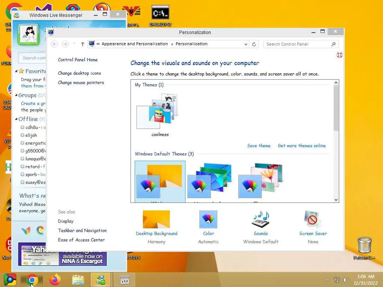Select offline contact sporb

(33, 175)
